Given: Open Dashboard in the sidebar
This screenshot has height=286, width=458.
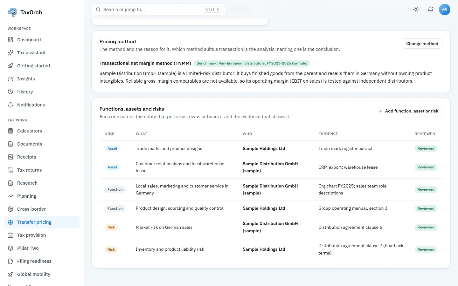Looking at the screenshot, I should pyautogui.click(x=42, y=40).
